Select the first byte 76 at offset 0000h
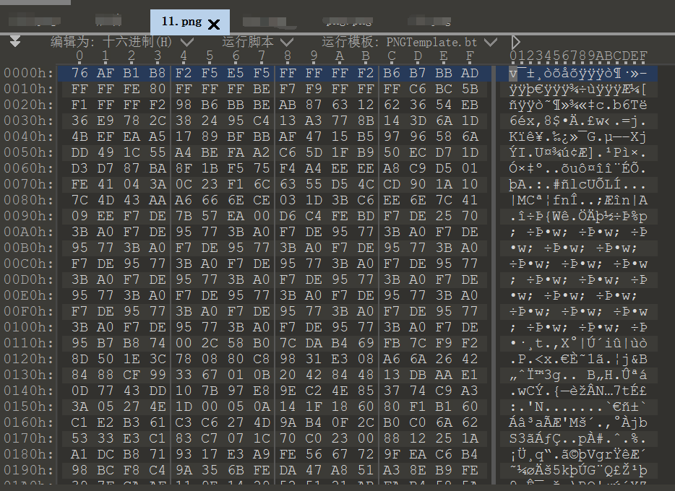The width and height of the screenshot is (675, 491). click(x=80, y=74)
